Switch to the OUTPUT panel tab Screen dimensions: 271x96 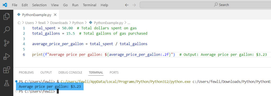[x=46, y=72]
